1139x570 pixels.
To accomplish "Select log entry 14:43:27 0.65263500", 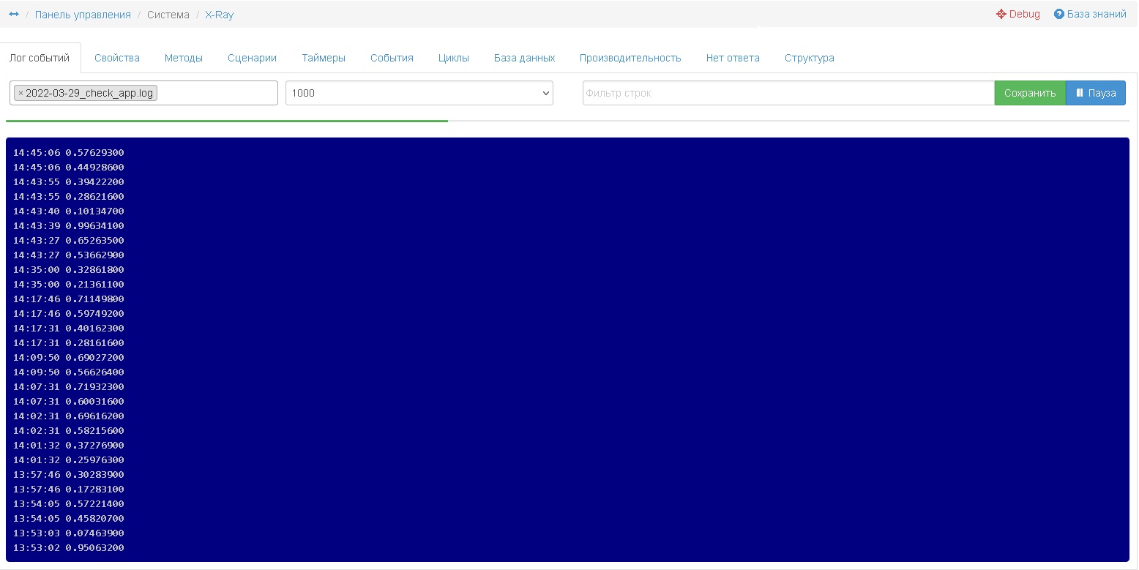I will coord(69,241).
